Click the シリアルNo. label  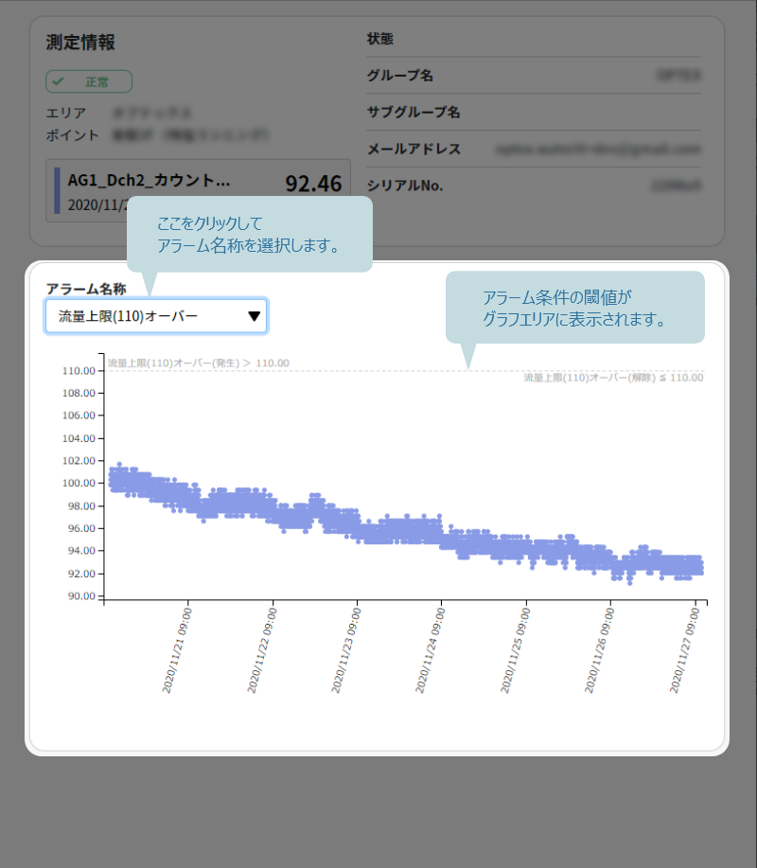pos(405,186)
